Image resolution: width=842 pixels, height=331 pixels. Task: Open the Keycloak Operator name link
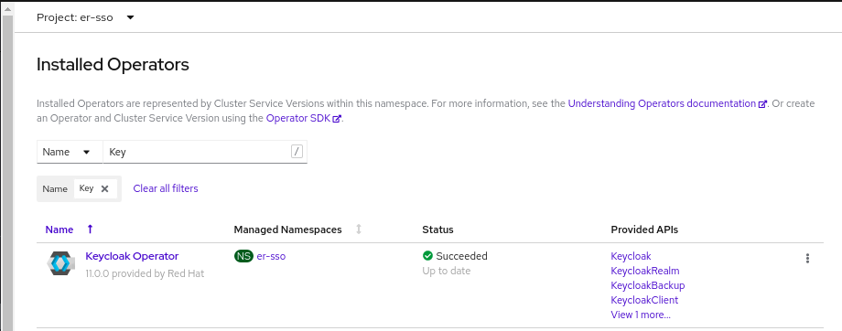132,256
